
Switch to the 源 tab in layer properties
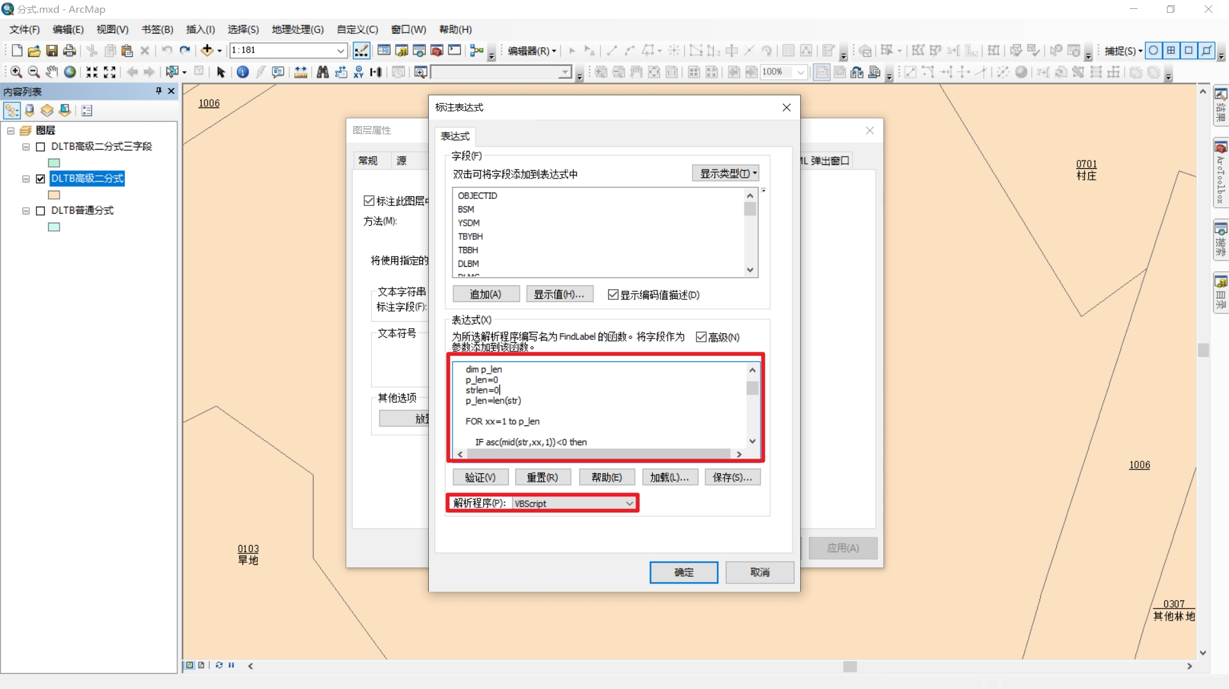click(401, 161)
